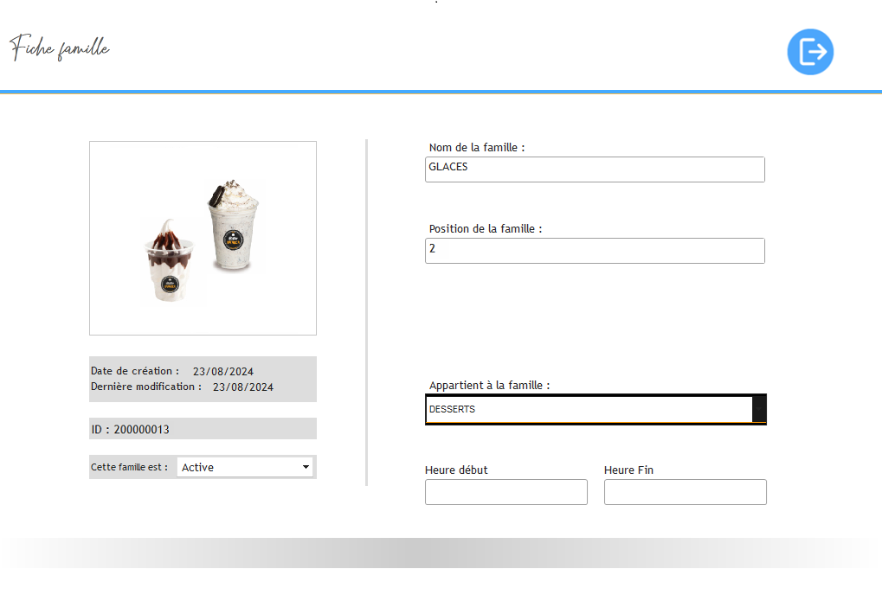Open the 'Cette famille est' Active dropdown
Screen dimensions: 882x601
pos(245,467)
